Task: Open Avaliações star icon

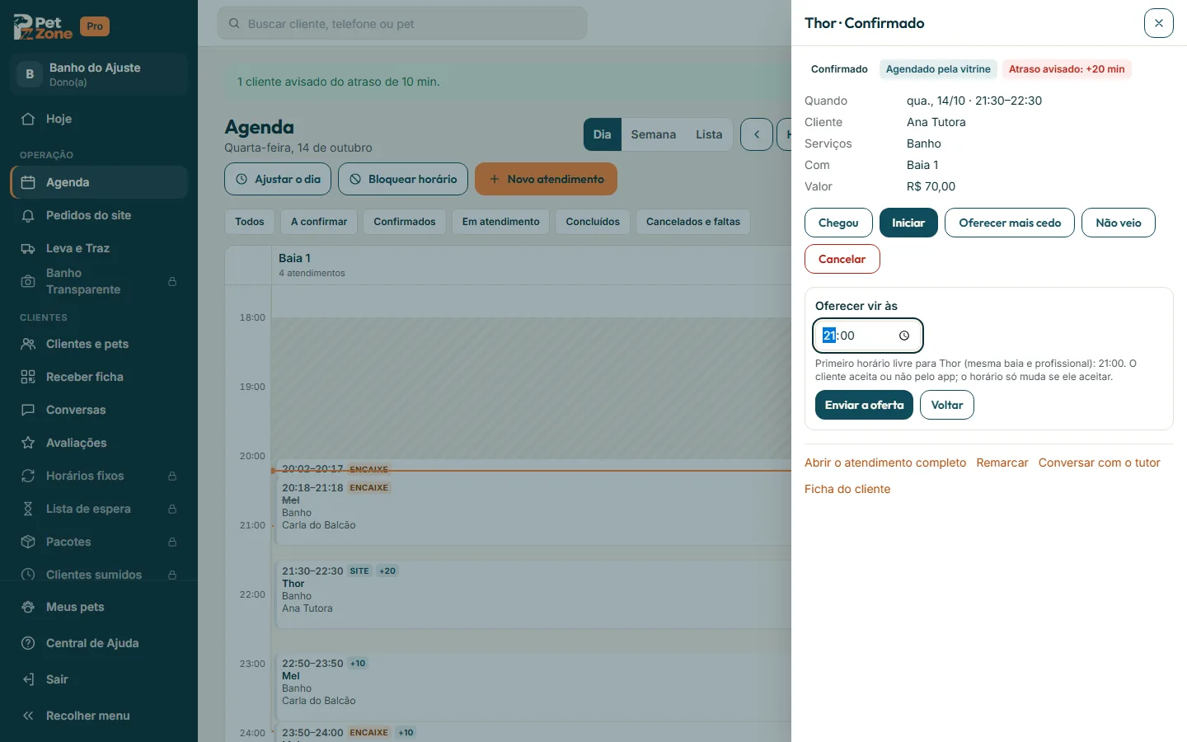Action: pos(28,443)
